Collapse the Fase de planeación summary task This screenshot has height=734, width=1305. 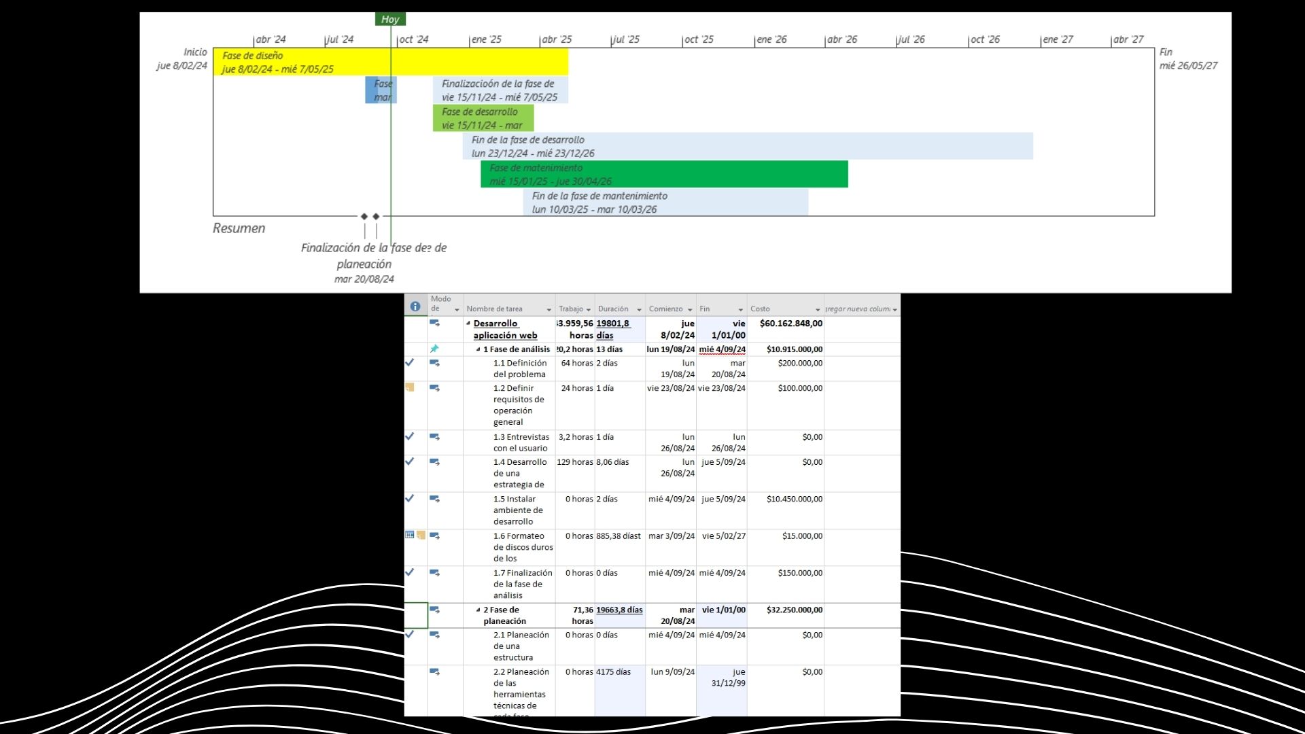[478, 610]
